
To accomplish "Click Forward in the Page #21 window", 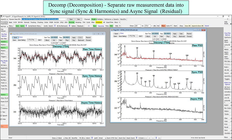I will pyautogui.click(x=189, y=36).
